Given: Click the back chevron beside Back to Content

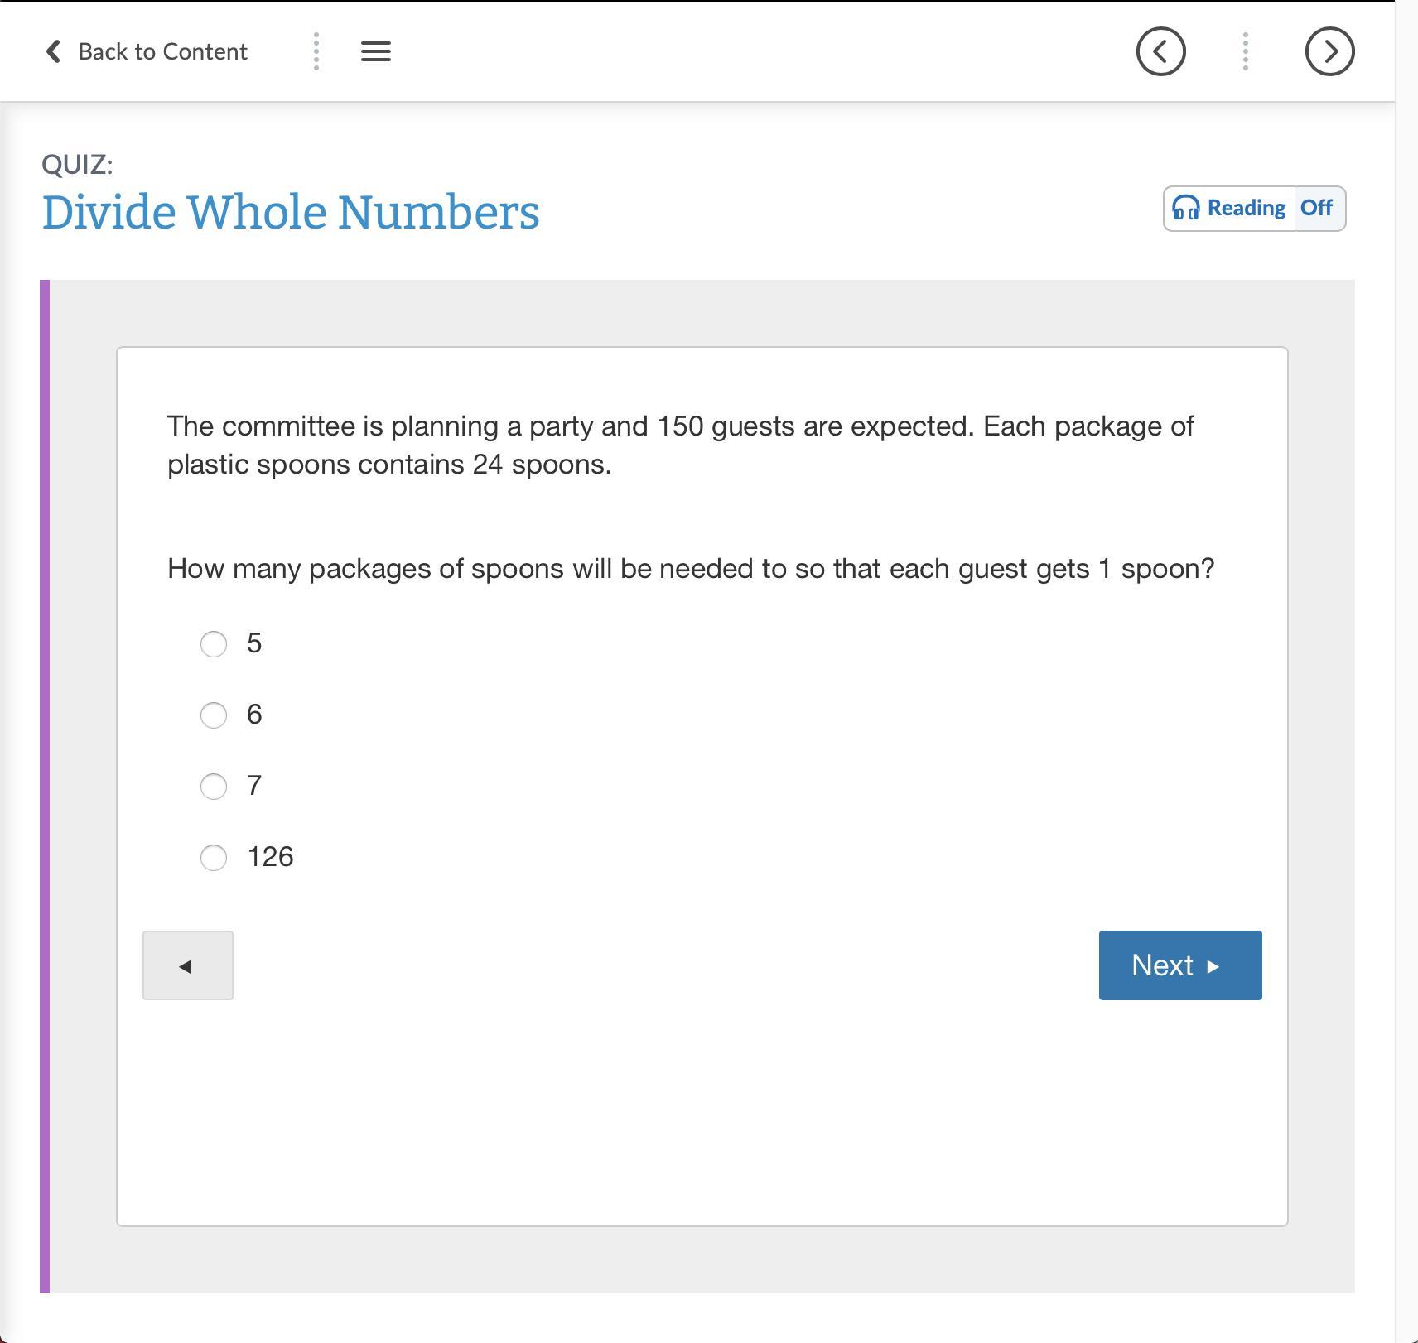Looking at the screenshot, I should coord(53,51).
